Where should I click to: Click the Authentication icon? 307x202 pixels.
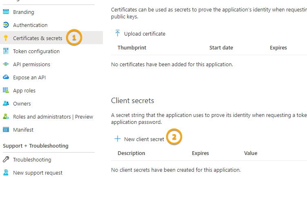click(6, 25)
